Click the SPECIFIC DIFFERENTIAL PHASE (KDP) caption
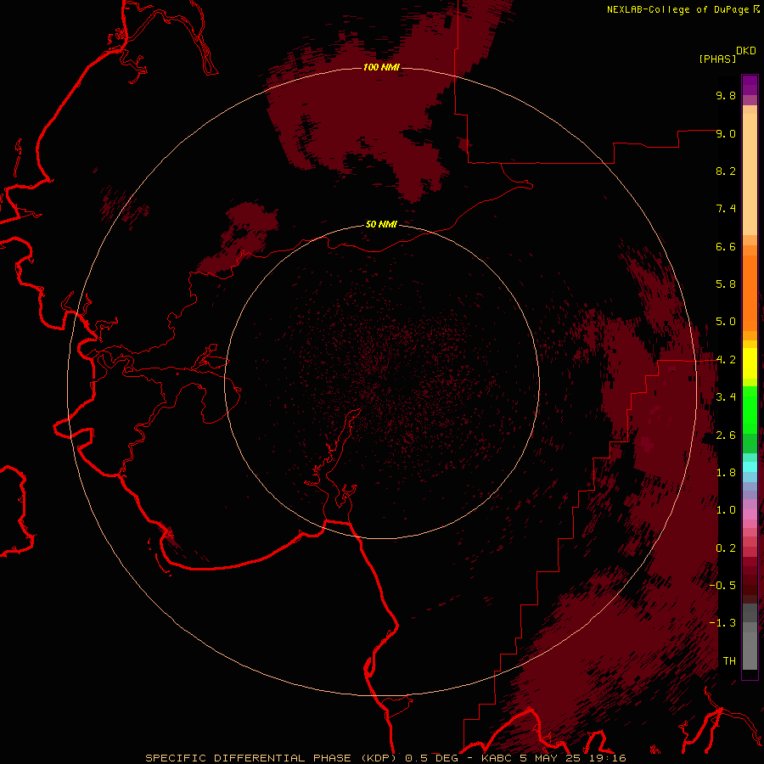764x764 pixels. coord(271,758)
